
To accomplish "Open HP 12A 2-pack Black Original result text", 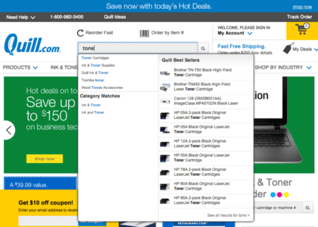I will [x=200, y=144].
